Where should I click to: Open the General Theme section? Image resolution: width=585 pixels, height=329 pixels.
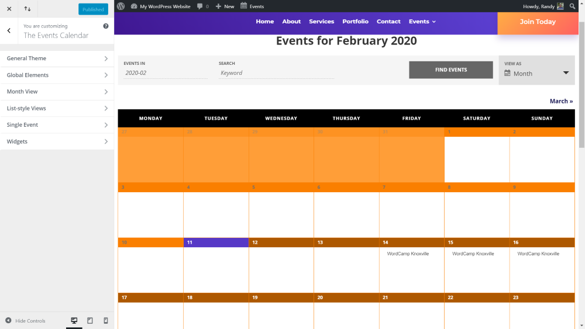(x=57, y=58)
